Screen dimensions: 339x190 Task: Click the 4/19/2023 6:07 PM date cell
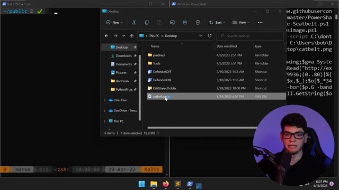[230, 97]
